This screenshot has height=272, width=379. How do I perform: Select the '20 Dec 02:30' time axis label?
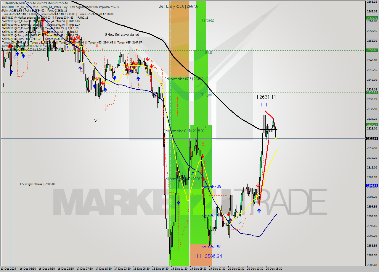point(236,269)
